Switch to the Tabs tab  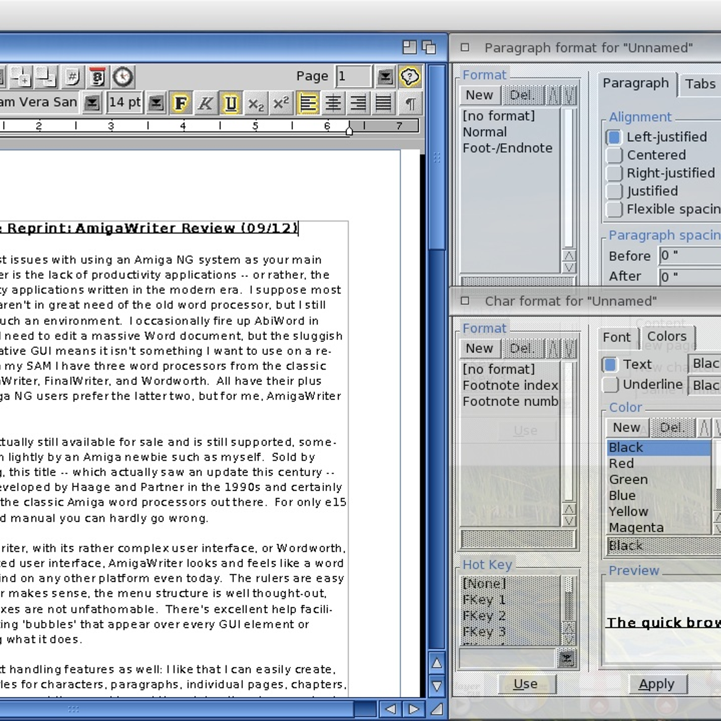(x=700, y=84)
